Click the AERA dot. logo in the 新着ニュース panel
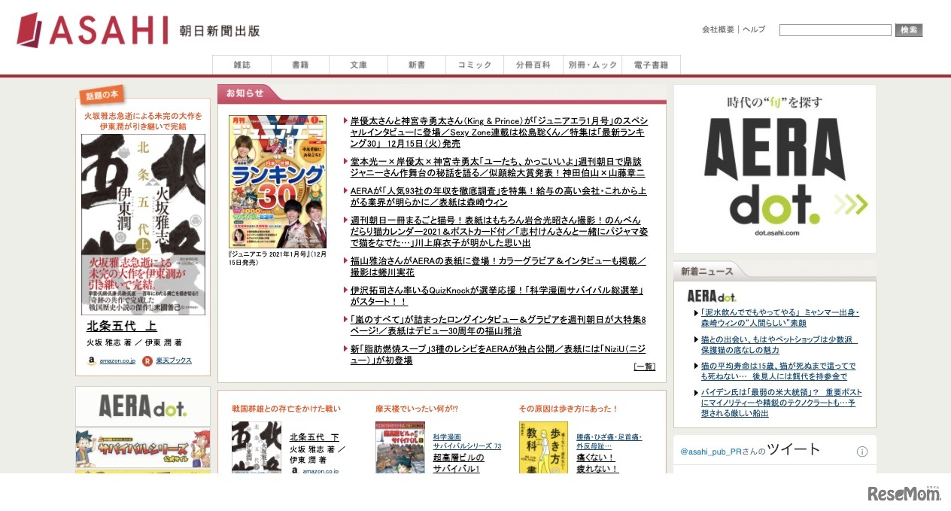Image resolution: width=951 pixels, height=511 pixels. (712, 297)
